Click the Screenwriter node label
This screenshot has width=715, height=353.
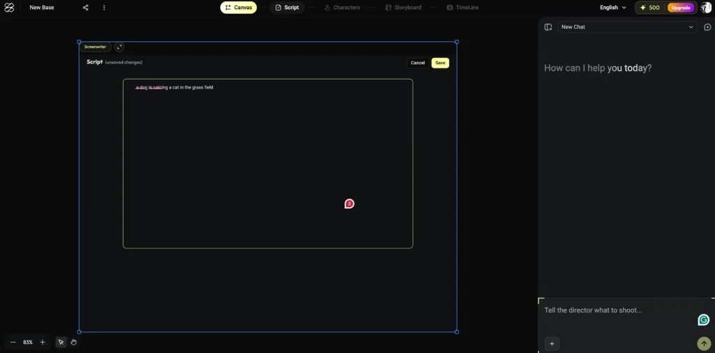point(95,47)
